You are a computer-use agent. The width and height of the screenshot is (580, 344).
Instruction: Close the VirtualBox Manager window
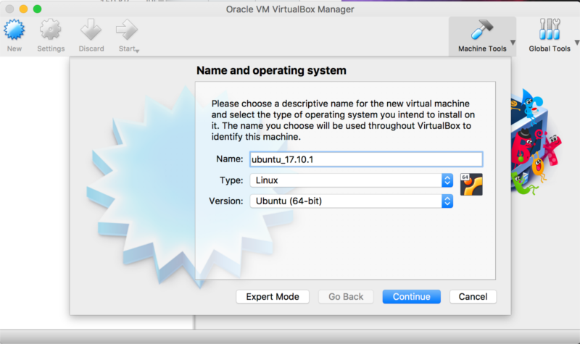(x=9, y=9)
